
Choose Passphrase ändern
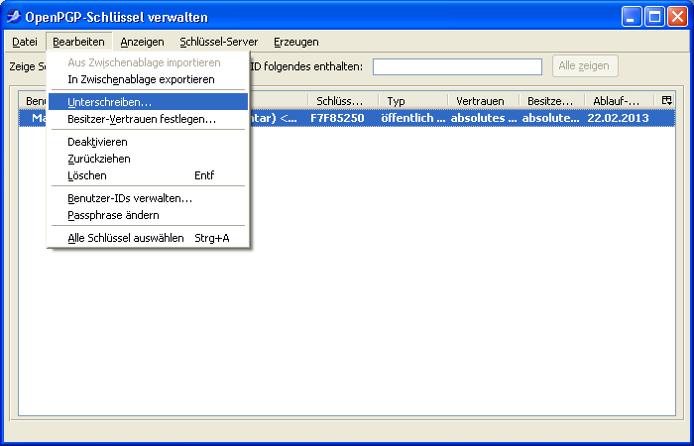[148, 215]
